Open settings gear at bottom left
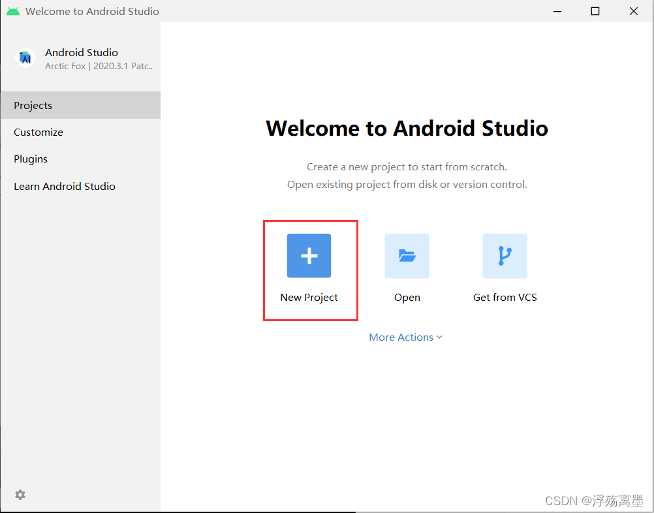Image resolution: width=654 pixels, height=513 pixels. 20,495
